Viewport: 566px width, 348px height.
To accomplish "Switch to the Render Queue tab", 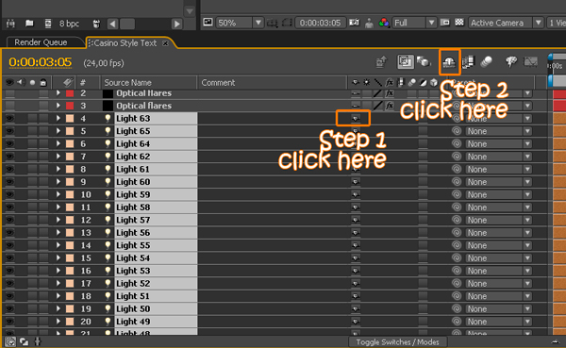I will [x=41, y=42].
